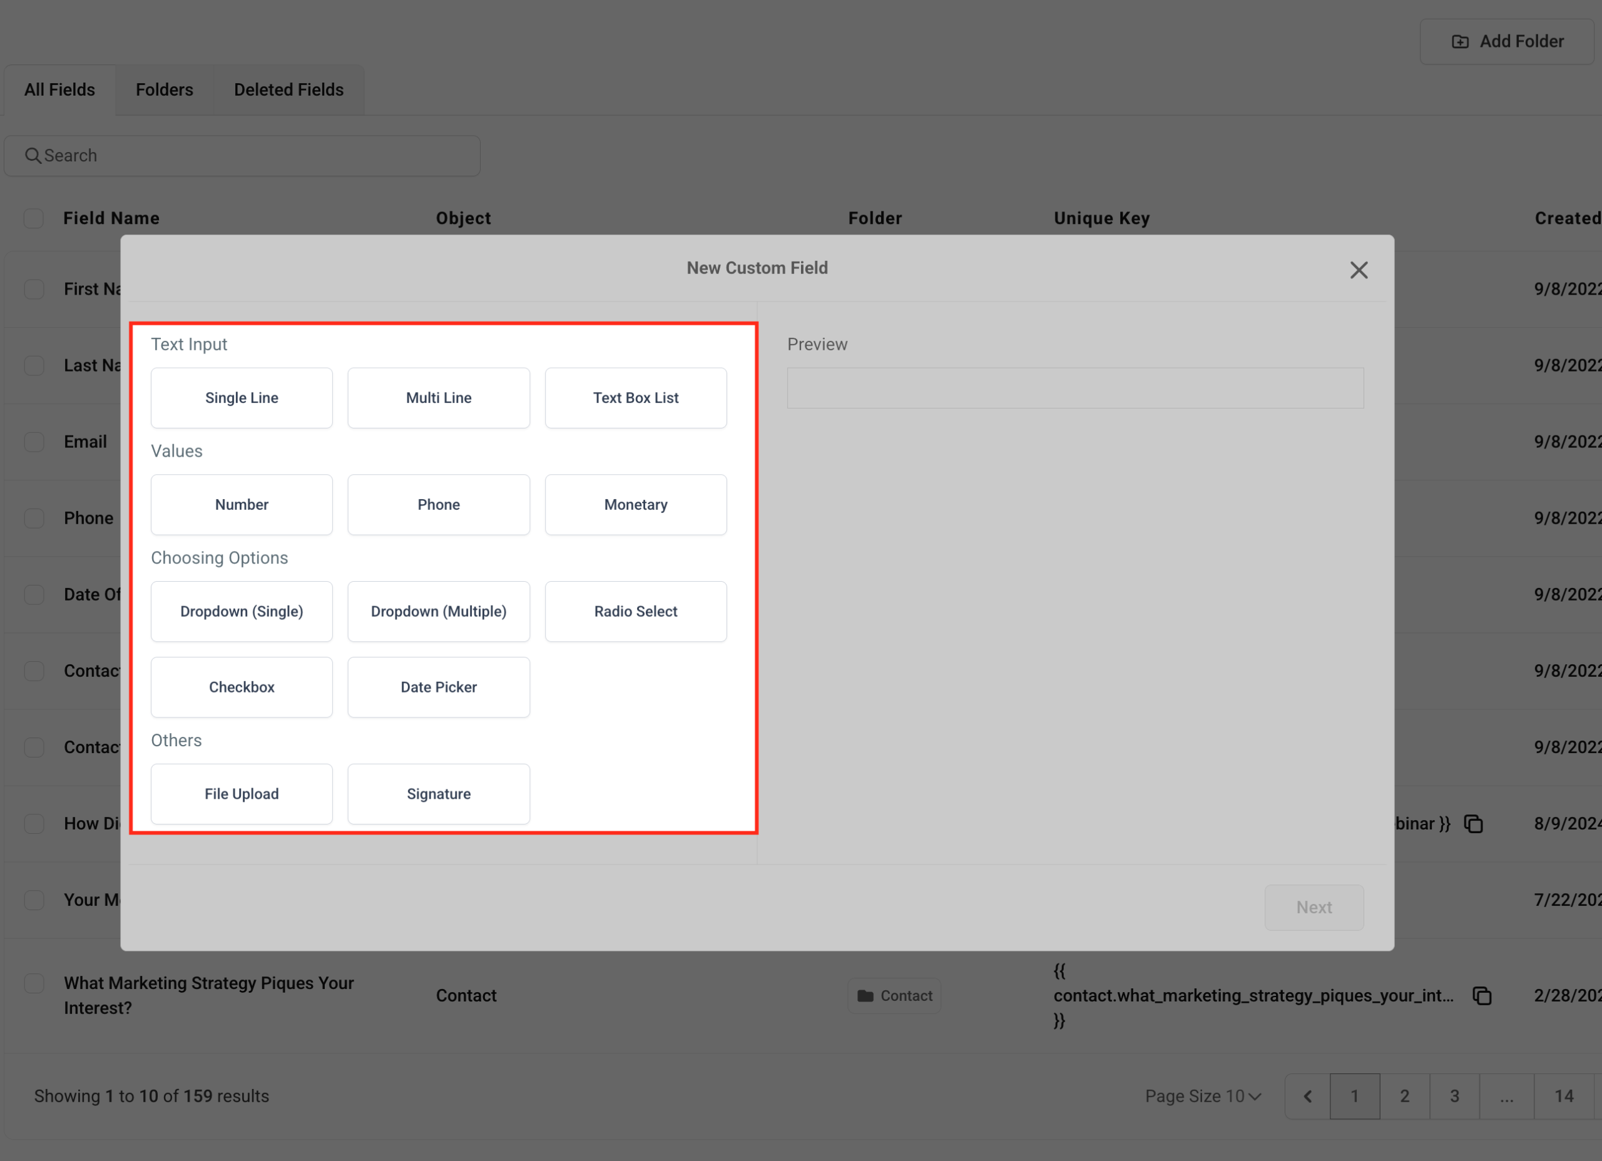The height and width of the screenshot is (1161, 1602).
Task: Select the Monetary field type
Action: click(x=635, y=504)
